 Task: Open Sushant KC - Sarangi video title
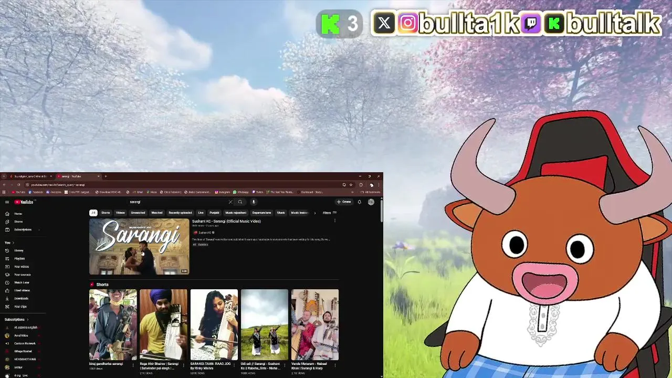point(226,221)
